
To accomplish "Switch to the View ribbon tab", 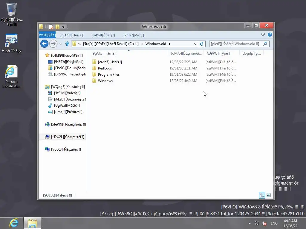I will click(x=134, y=35).
